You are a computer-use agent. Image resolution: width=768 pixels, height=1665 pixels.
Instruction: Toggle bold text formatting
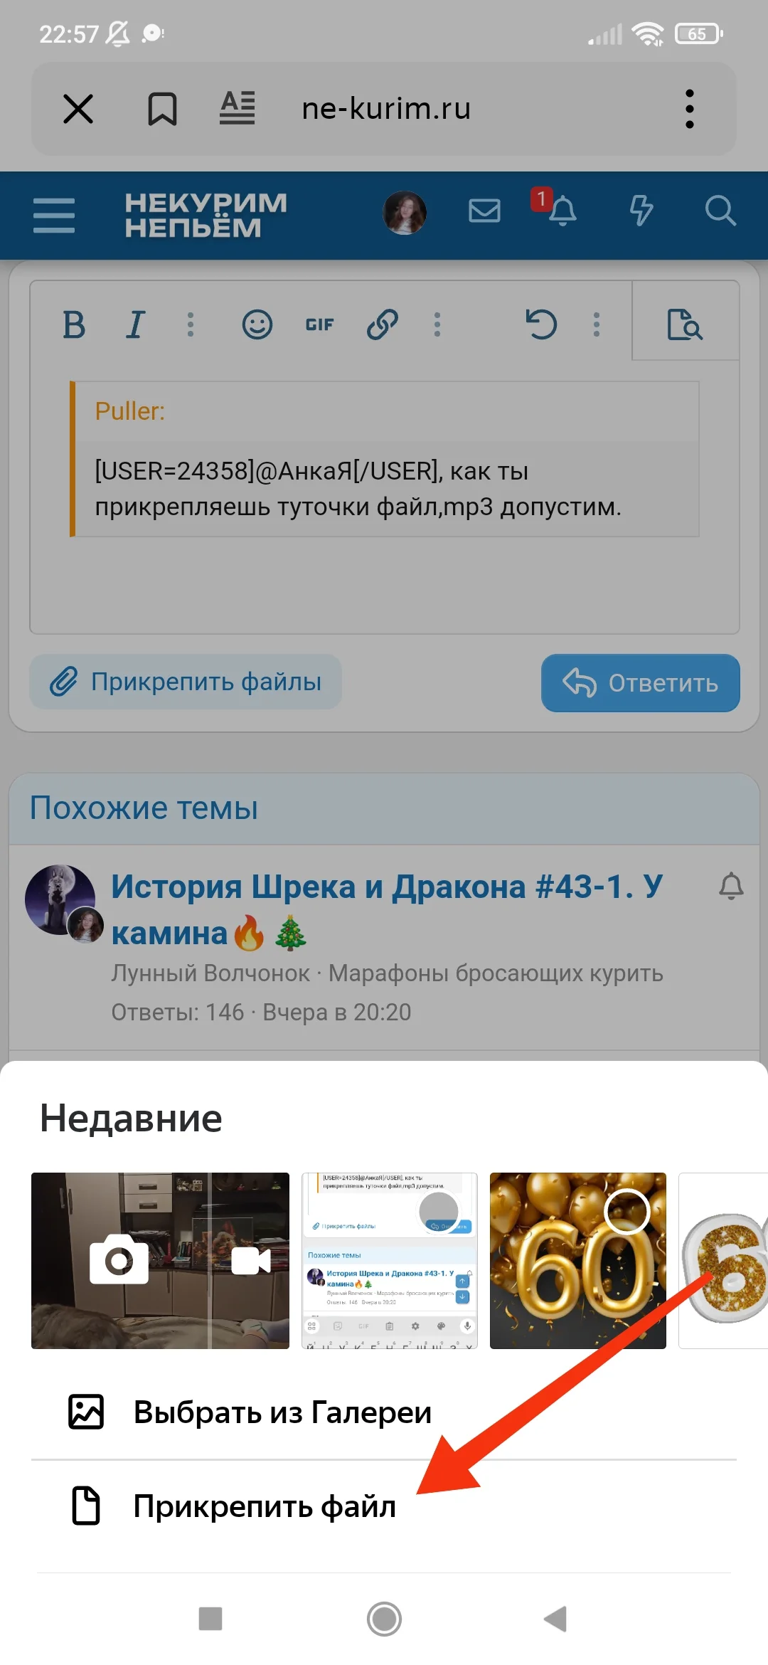coord(74,325)
